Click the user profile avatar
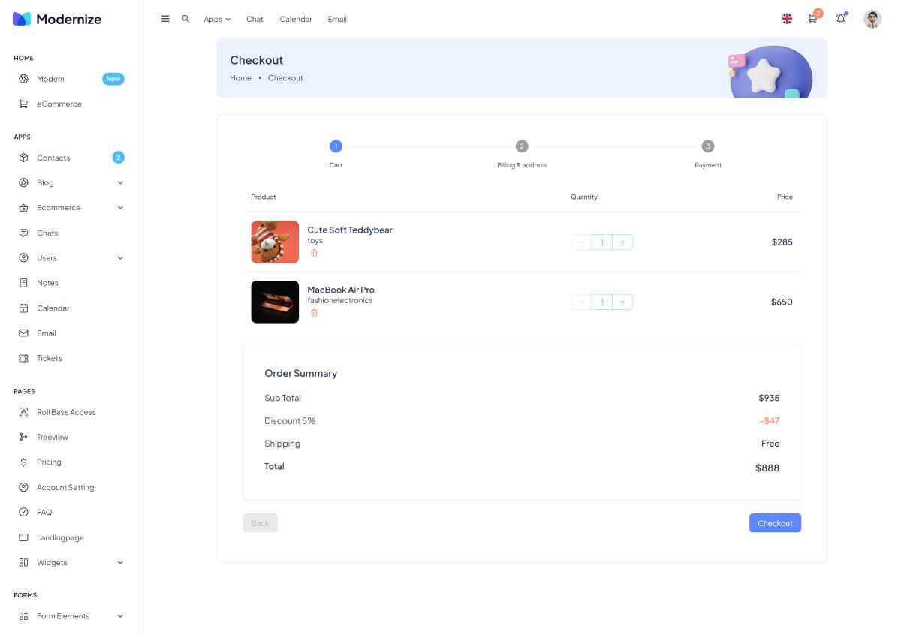901x635 pixels. tap(872, 19)
